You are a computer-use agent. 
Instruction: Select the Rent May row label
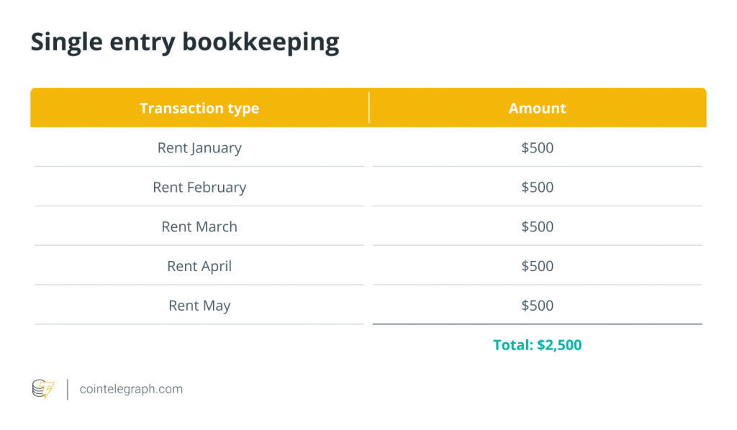(199, 306)
